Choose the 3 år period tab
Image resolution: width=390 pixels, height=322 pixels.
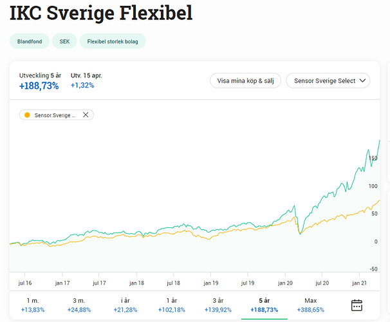tap(218, 305)
